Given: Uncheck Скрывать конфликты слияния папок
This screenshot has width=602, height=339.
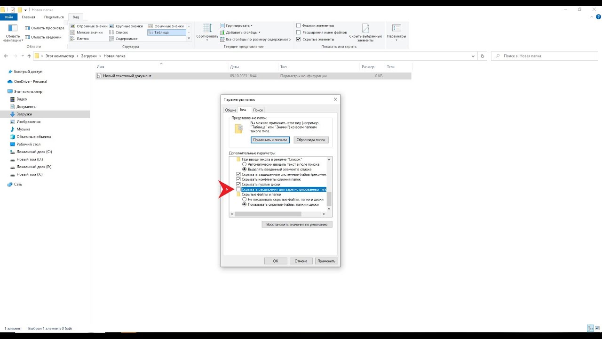Looking at the screenshot, I should point(238,179).
